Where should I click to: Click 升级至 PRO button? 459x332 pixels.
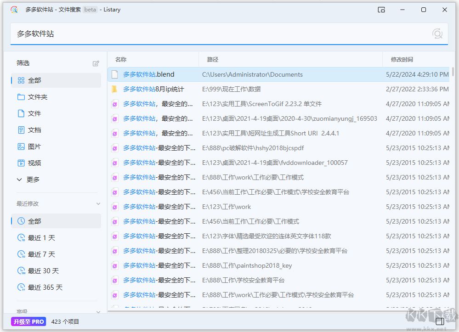[x=28, y=321]
